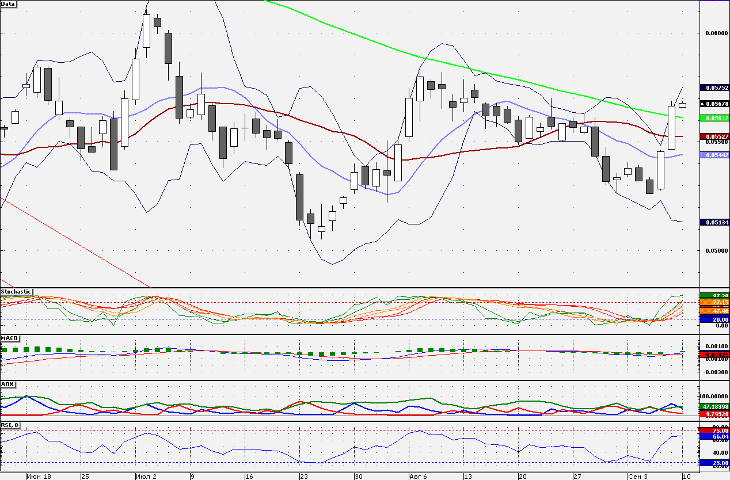Select the Stochastic indicator panel label
This screenshot has height=480, width=730.
pos(16,292)
